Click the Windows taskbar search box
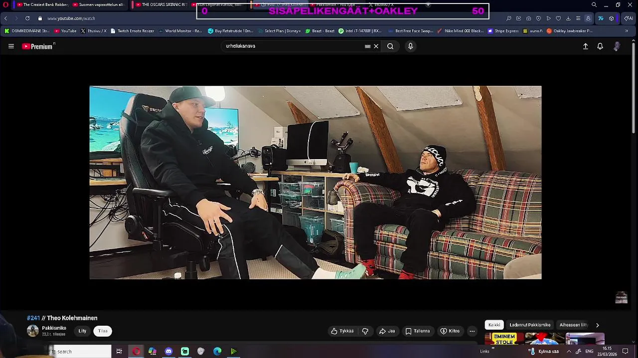This screenshot has width=638, height=358. [80, 352]
